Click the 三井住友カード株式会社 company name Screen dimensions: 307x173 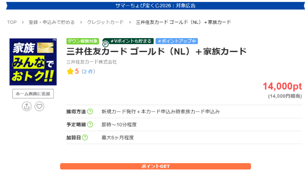(91, 62)
